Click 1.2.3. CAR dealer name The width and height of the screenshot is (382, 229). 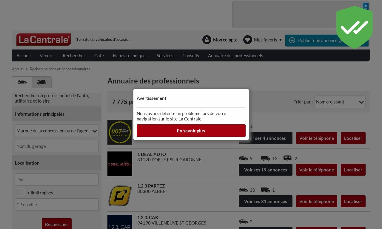point(148,217)
